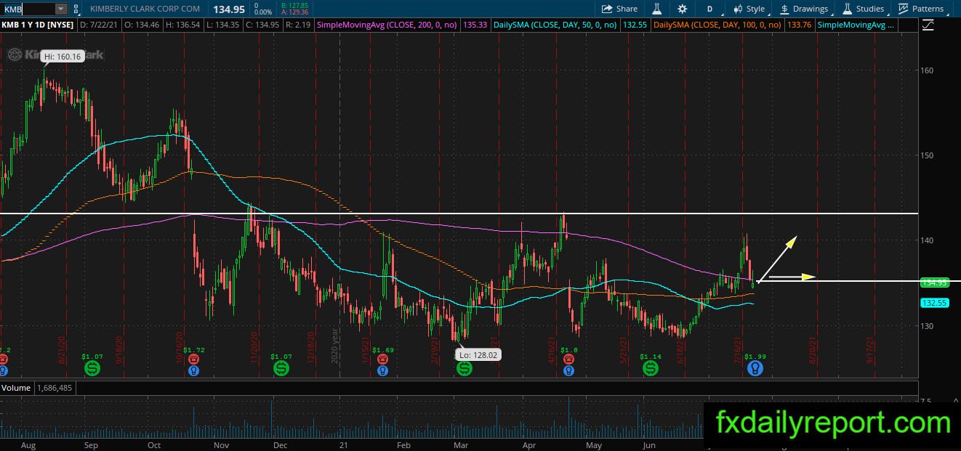Click the upper white horizontal price level line
This screenshot has width=961, height=451.
point(459,214)
